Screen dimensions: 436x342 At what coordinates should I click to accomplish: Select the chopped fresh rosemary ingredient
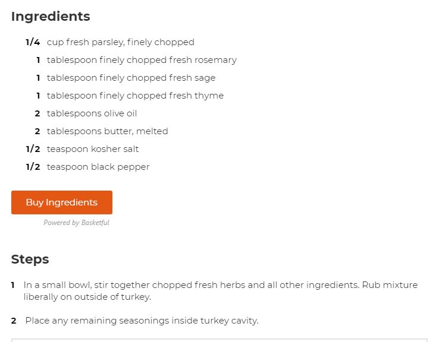point(142,60)
